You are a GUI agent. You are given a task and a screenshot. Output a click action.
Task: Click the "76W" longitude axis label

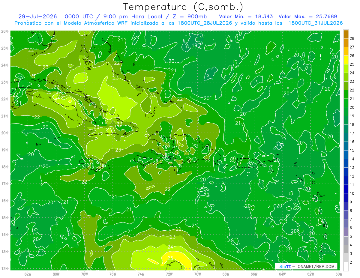(113, 274)
